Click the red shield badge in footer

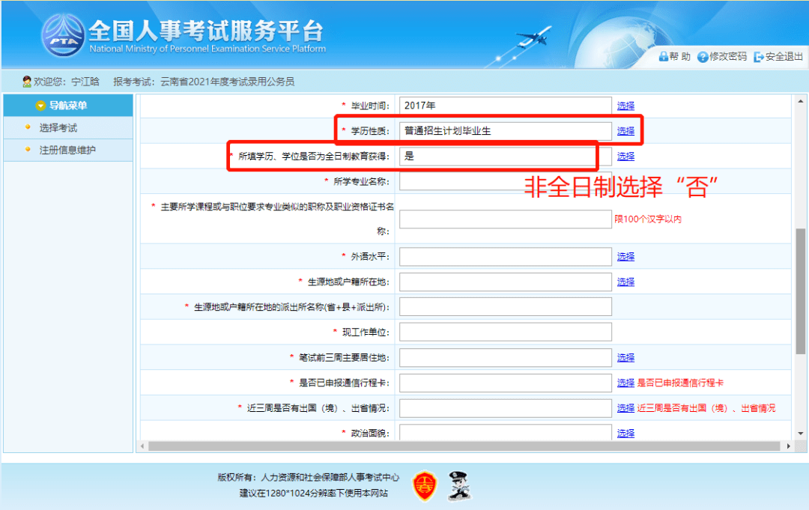425,486
